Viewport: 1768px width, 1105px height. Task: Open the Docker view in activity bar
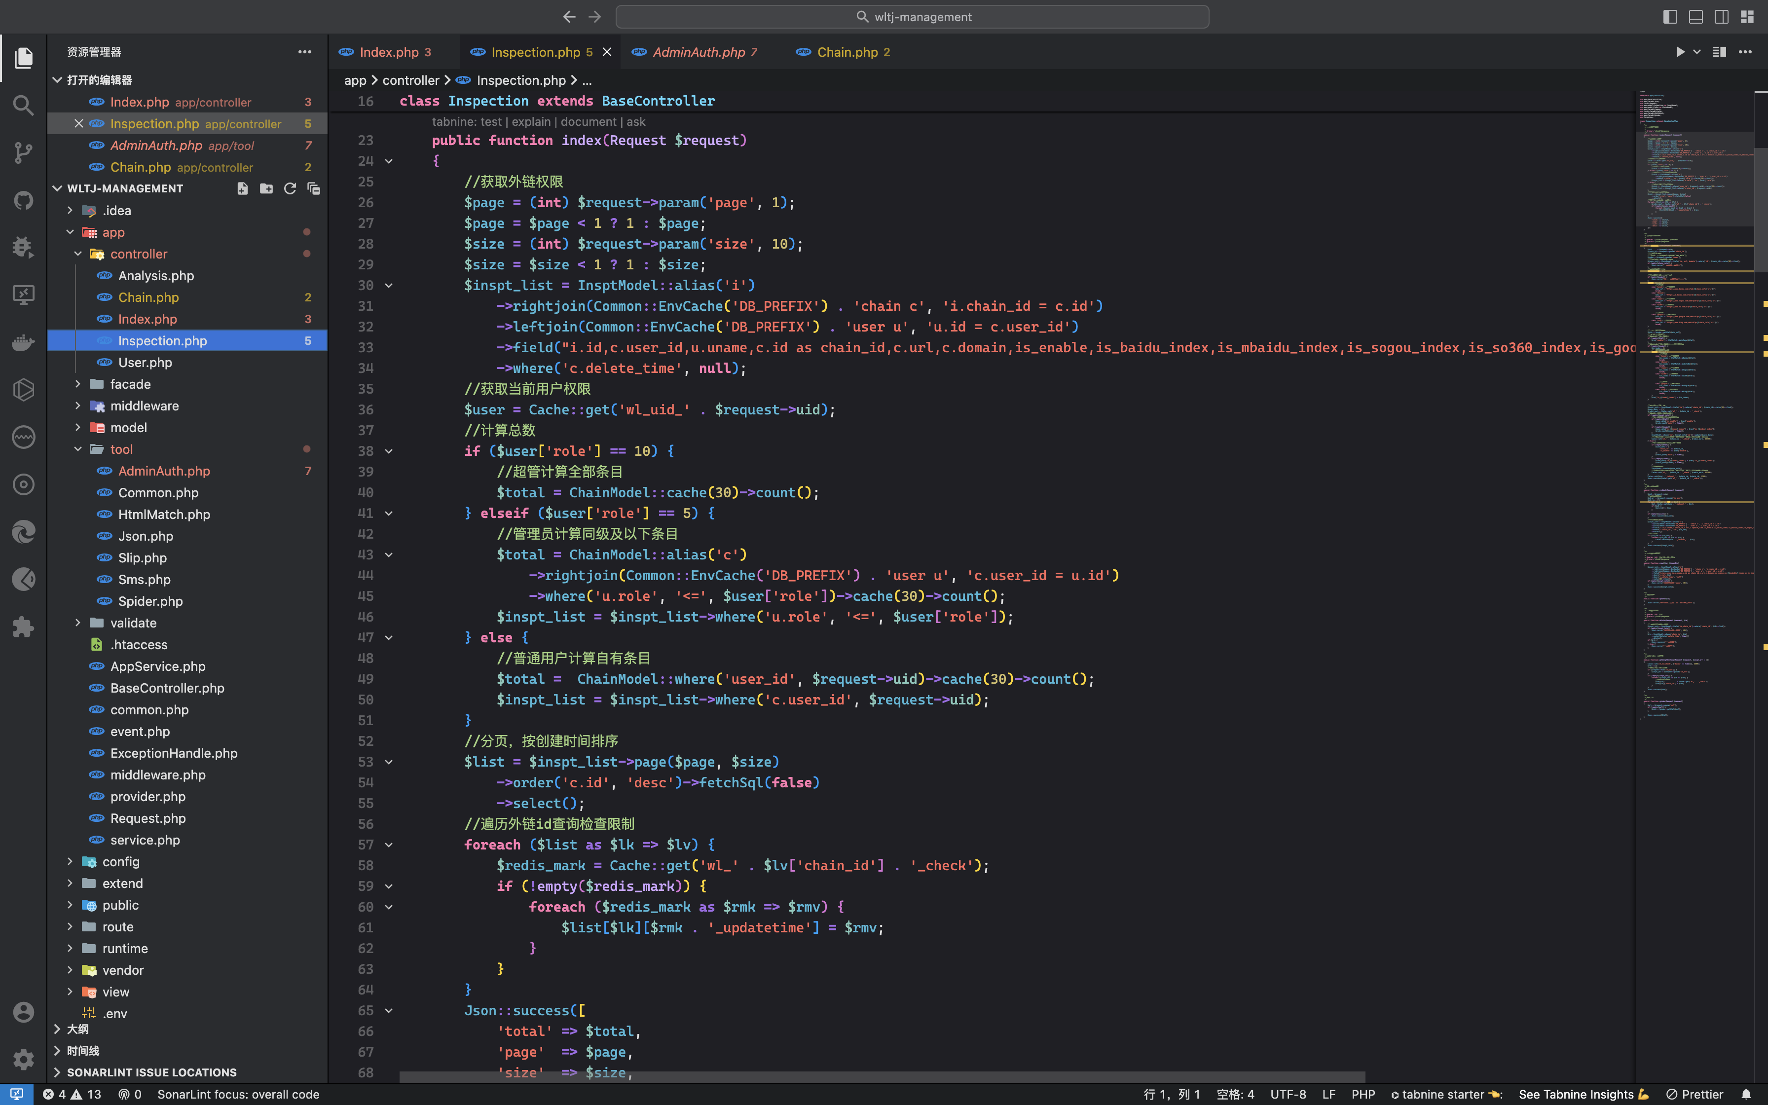(23, 342)
